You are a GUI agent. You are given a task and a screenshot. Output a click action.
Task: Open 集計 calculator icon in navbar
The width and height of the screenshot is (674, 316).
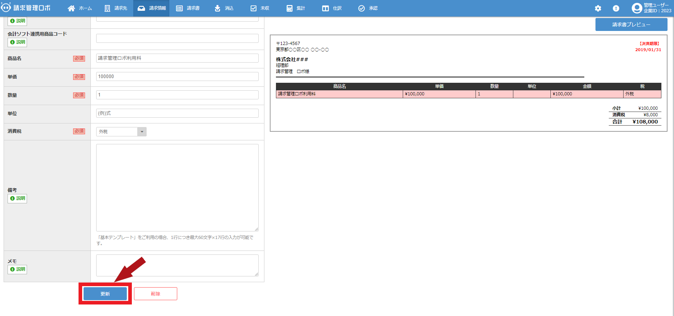click(x=289, y=8)
